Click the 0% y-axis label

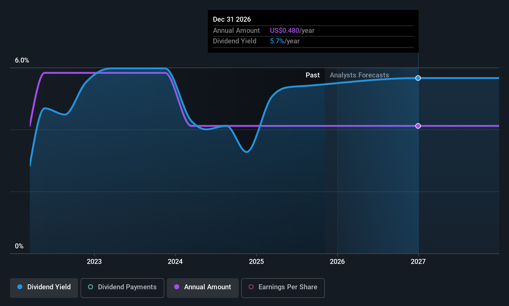[x=19, y=246]
